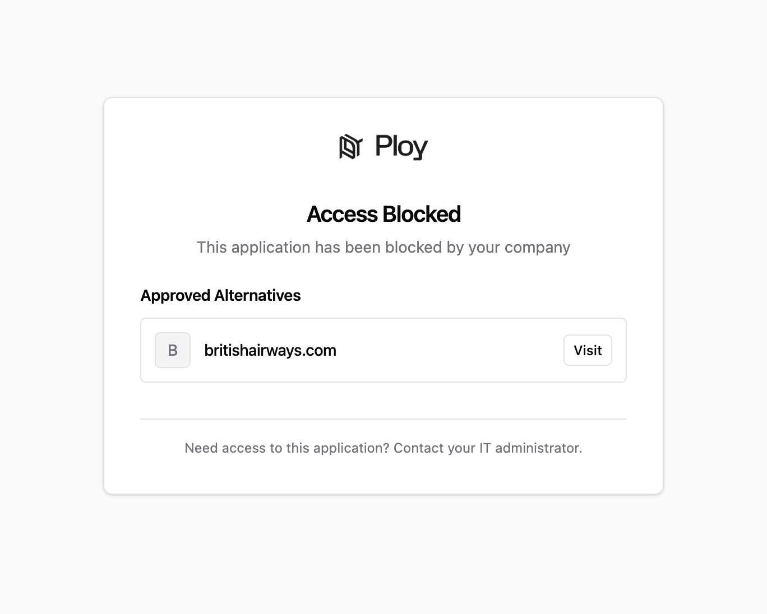Click the letter B avatar icon
The height and width of the screenshot is (614, 767).
coord(173,350)
